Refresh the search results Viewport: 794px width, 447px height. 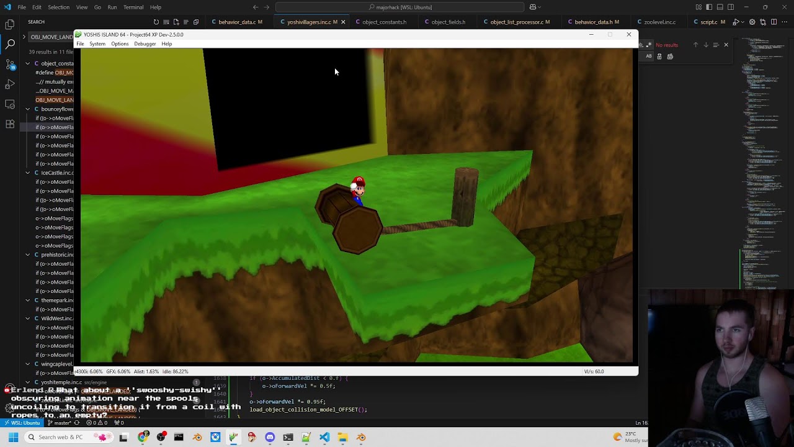pyautogui.click(x=156, y=22)
